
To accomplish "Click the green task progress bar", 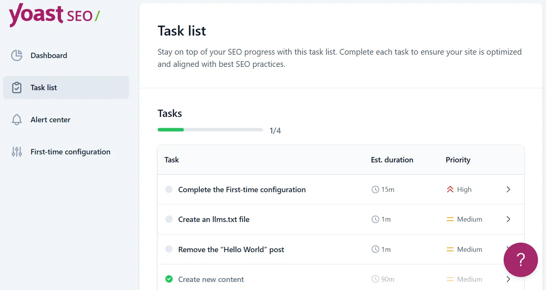I will 171,130.
